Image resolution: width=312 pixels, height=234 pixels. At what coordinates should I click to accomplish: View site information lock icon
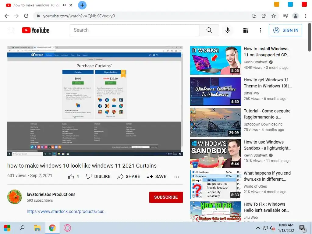coord(38,16)
